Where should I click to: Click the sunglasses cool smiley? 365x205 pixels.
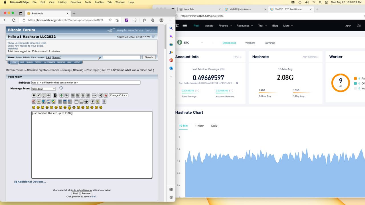click(65, 108)
